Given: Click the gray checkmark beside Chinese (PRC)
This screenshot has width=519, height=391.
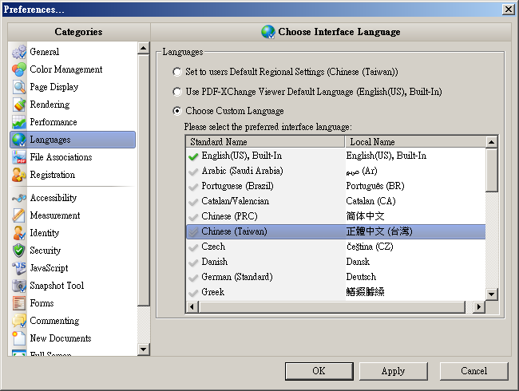Looking at the screenshot, I should tap(193, 217).
